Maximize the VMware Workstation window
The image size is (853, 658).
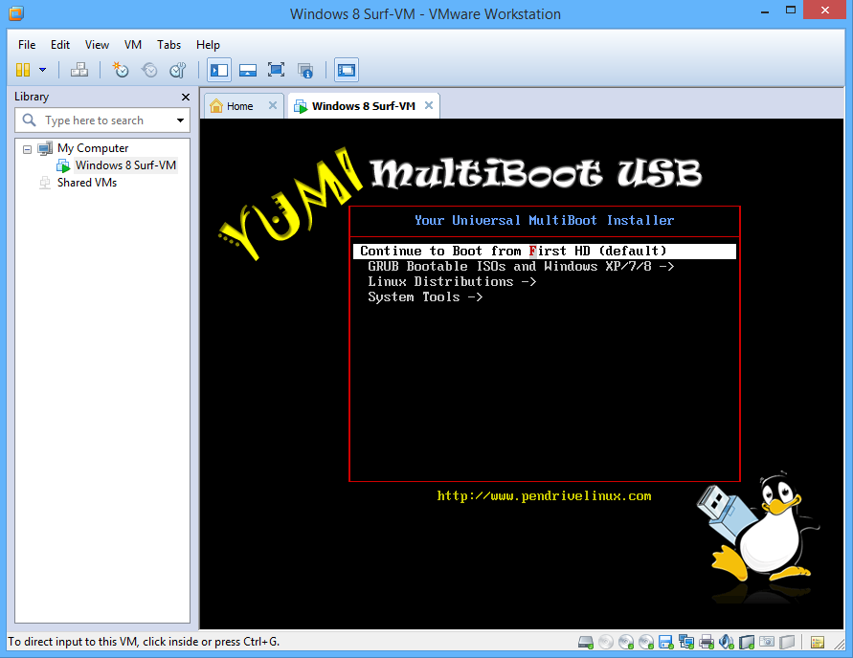[791, 11]
